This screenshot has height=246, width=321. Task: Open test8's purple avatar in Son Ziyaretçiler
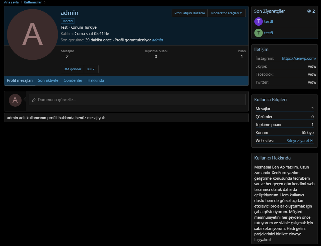pyautogui.click(x=259, y=21)
